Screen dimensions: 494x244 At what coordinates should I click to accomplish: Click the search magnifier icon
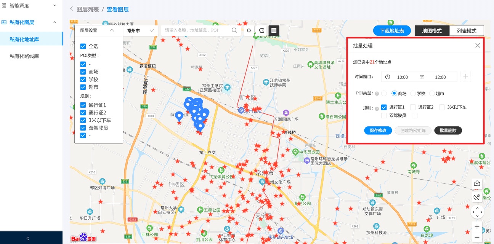pyautogui.click(x=234, y=30)
